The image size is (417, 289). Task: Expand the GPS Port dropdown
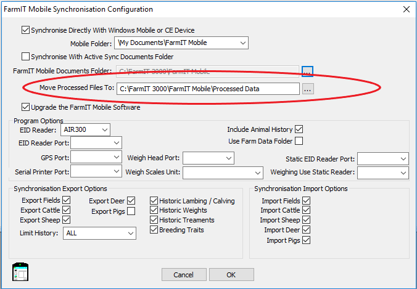click(x=96, y=157)
